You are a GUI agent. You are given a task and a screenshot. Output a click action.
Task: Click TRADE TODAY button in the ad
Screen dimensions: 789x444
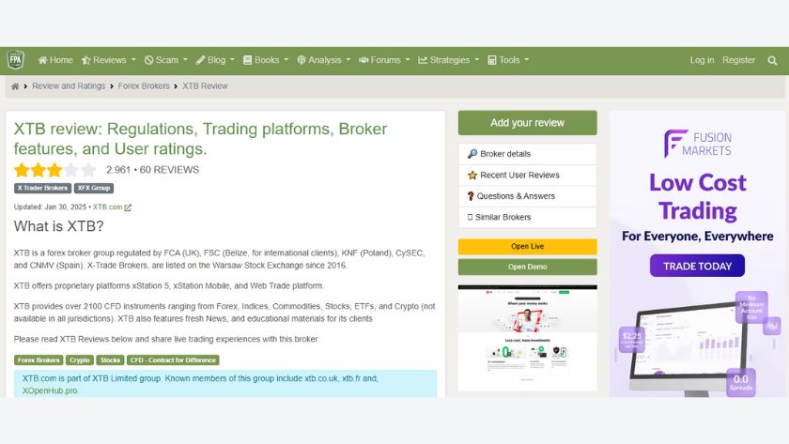[697, 266]
